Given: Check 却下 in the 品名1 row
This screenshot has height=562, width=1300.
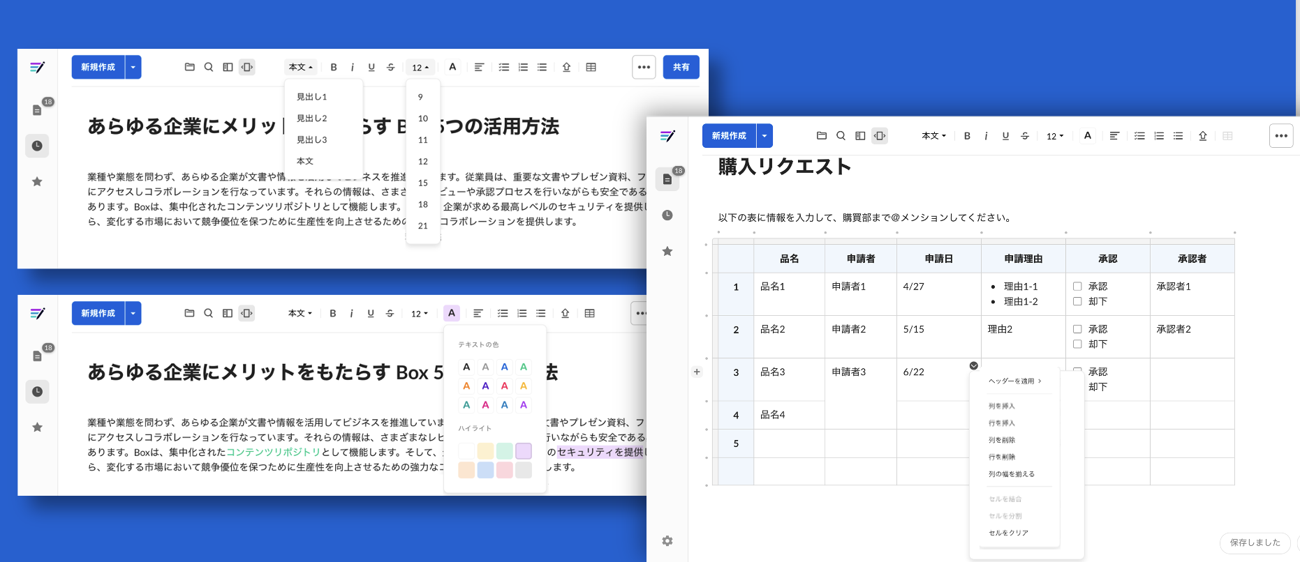Looking at the screenshot, I should (x=1077, y=301).
